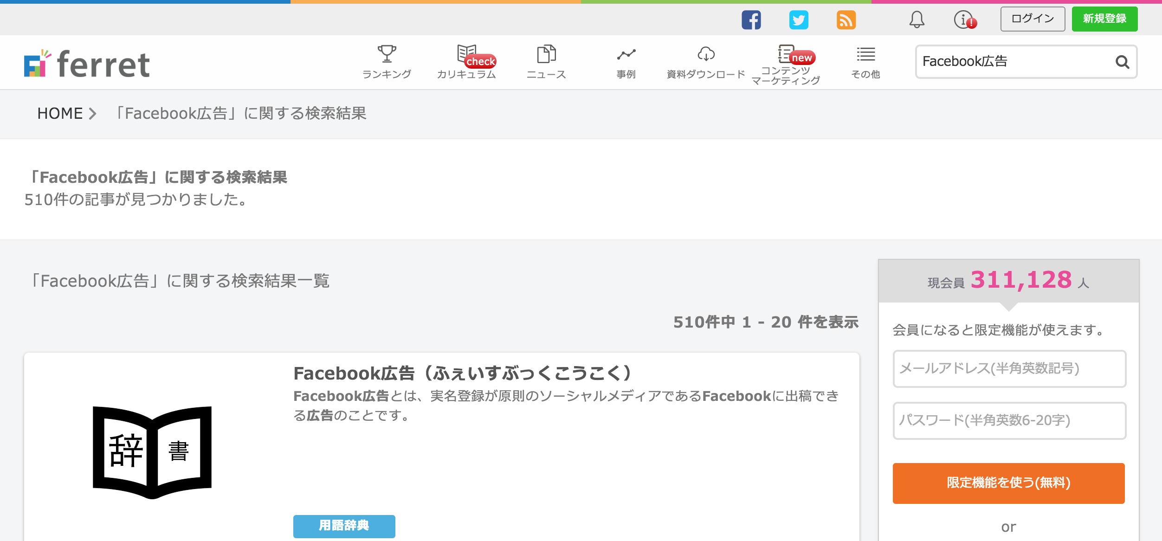Viewport: 1162px width, 541px height.
Task: Open the 資料ダウンロード cloud icon
Action: 706,54
